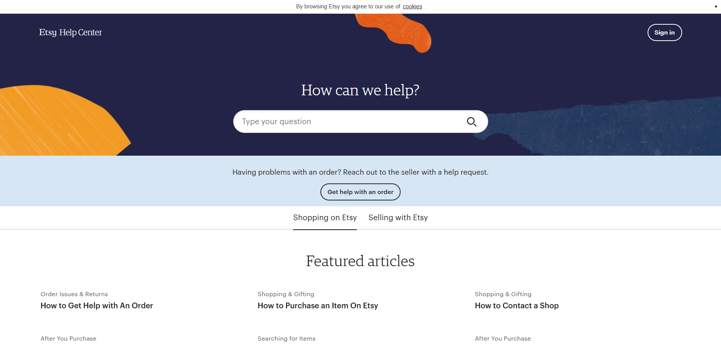Open How to Contact a Shop article
721x344 pixels.
point(517,306)
